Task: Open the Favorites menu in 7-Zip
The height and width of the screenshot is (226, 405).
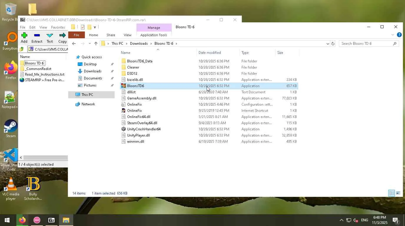Action: click(x=58, y=27)
